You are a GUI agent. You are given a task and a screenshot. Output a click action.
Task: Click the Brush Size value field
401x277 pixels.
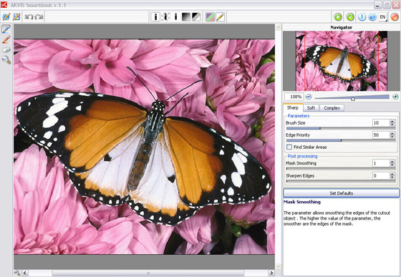coord(380,122)
